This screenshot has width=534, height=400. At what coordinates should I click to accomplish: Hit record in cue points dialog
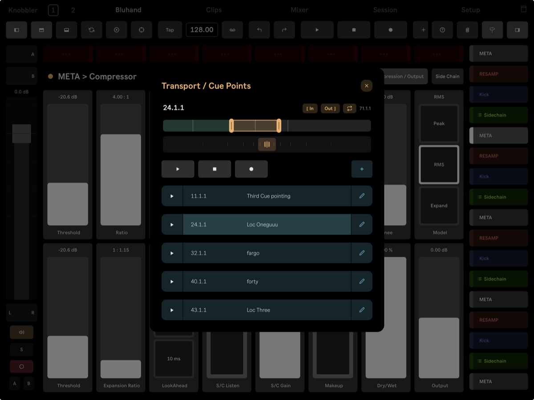click(251, 169)
